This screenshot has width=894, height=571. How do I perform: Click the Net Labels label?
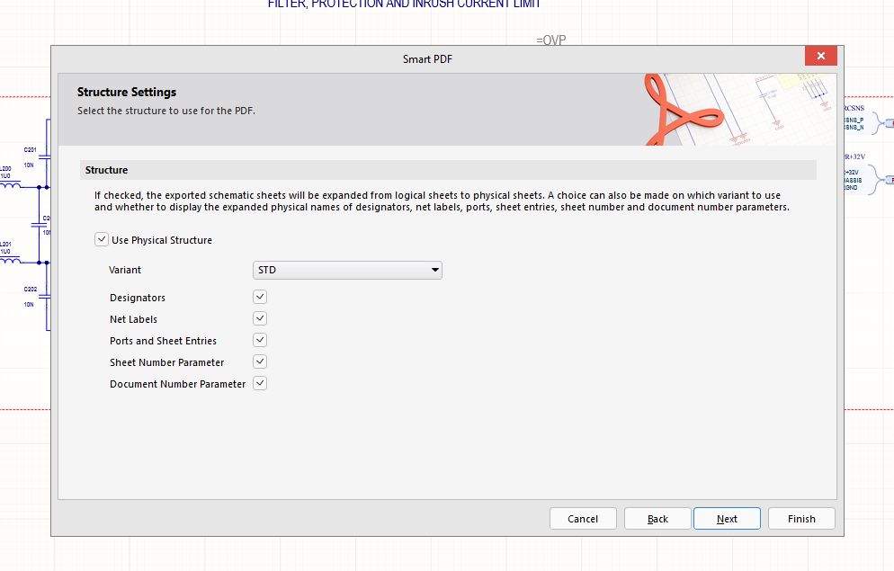(133, 320)
